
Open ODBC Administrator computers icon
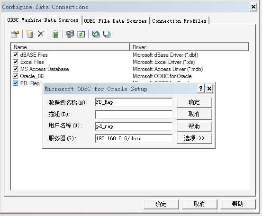[70, 34]
